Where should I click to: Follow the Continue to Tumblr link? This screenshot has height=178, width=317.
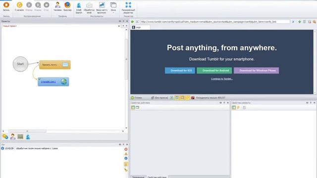tap(222, 79)
